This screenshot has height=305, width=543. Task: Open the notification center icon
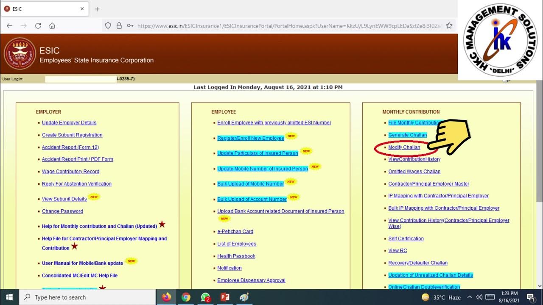pyautogui.click(x=530, y=297)
